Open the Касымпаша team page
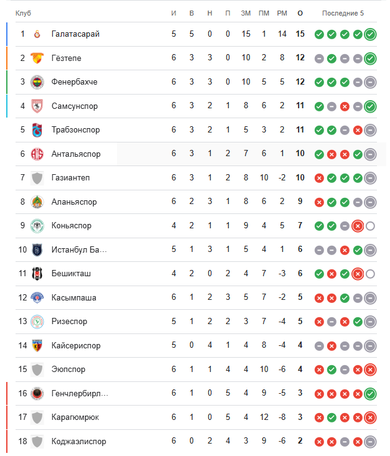The height and width of the screenshot is (456, 390). pos(73,298)
